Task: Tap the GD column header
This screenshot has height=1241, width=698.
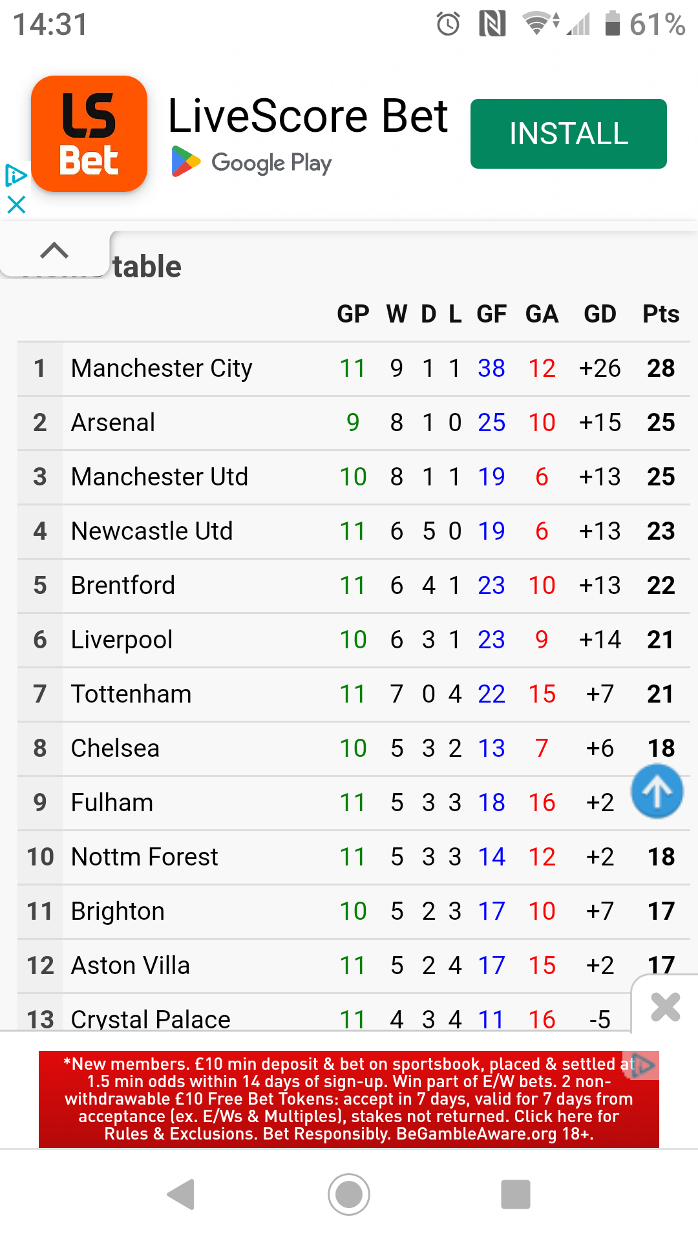Action: [600, 314]
